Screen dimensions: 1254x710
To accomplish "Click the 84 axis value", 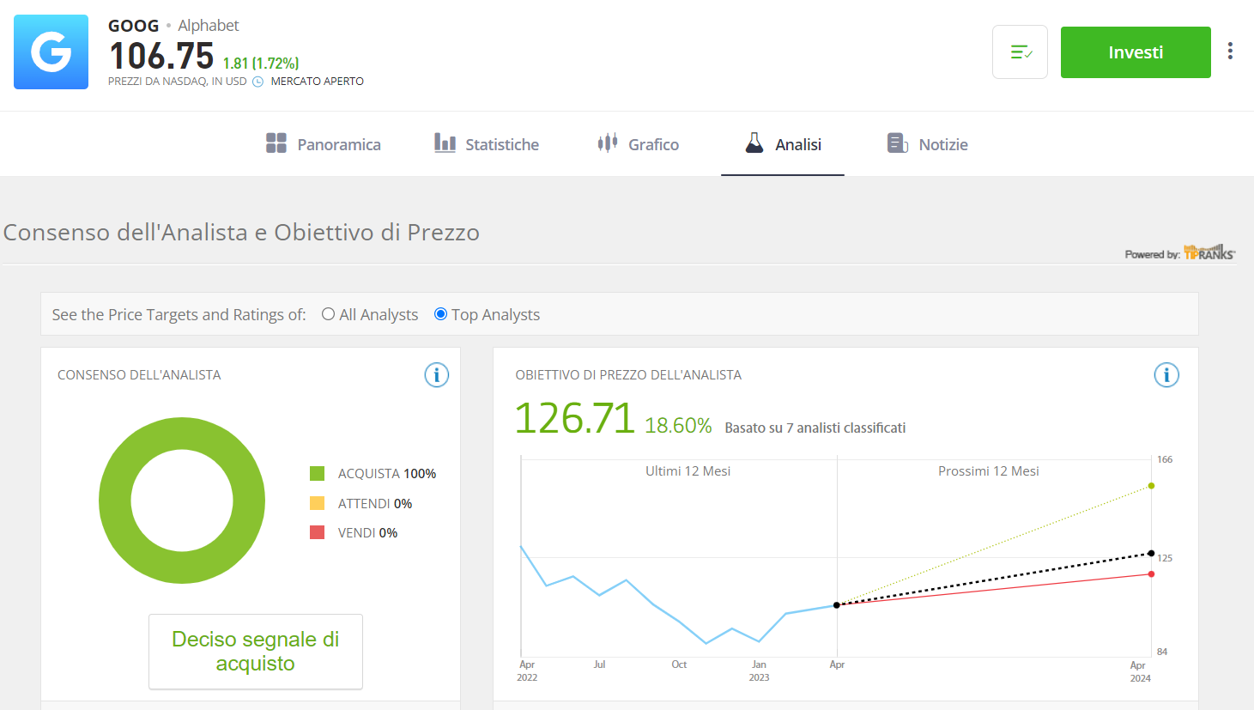I will (1162, 652).
